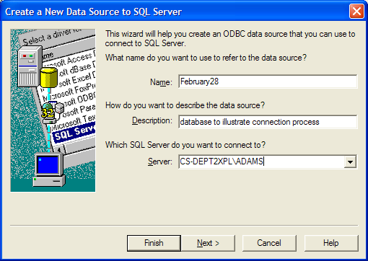Cancel the data source wizard
Viewport: 368px width, 261px height.
269,243
